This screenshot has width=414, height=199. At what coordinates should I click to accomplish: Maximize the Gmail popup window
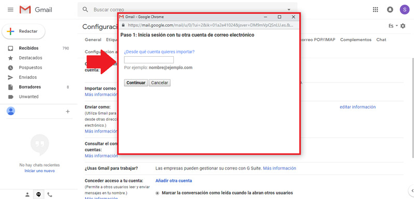pyautogui.click(x=279, y=17)
